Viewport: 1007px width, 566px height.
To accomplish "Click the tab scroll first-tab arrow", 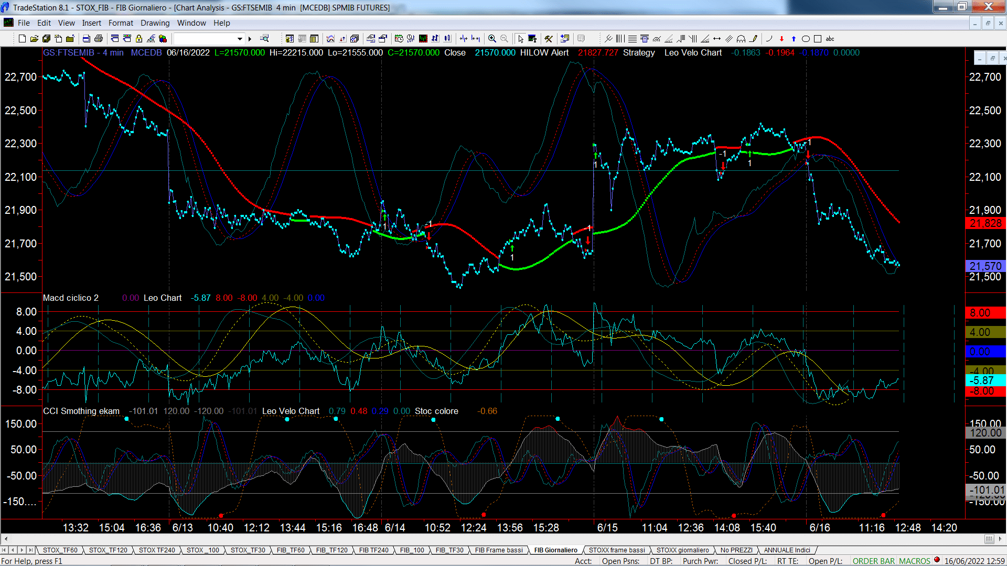I will point(4,550).
